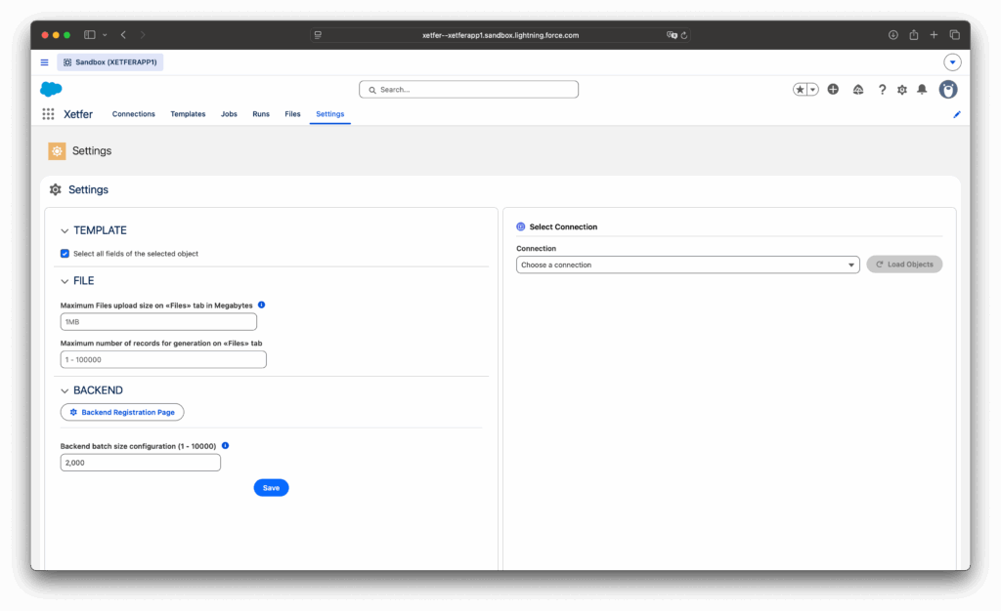The width and height of the screenshot is (1001, 611).
Task: Click the Salesforce global Search box
Action: (x=468, y=89)
